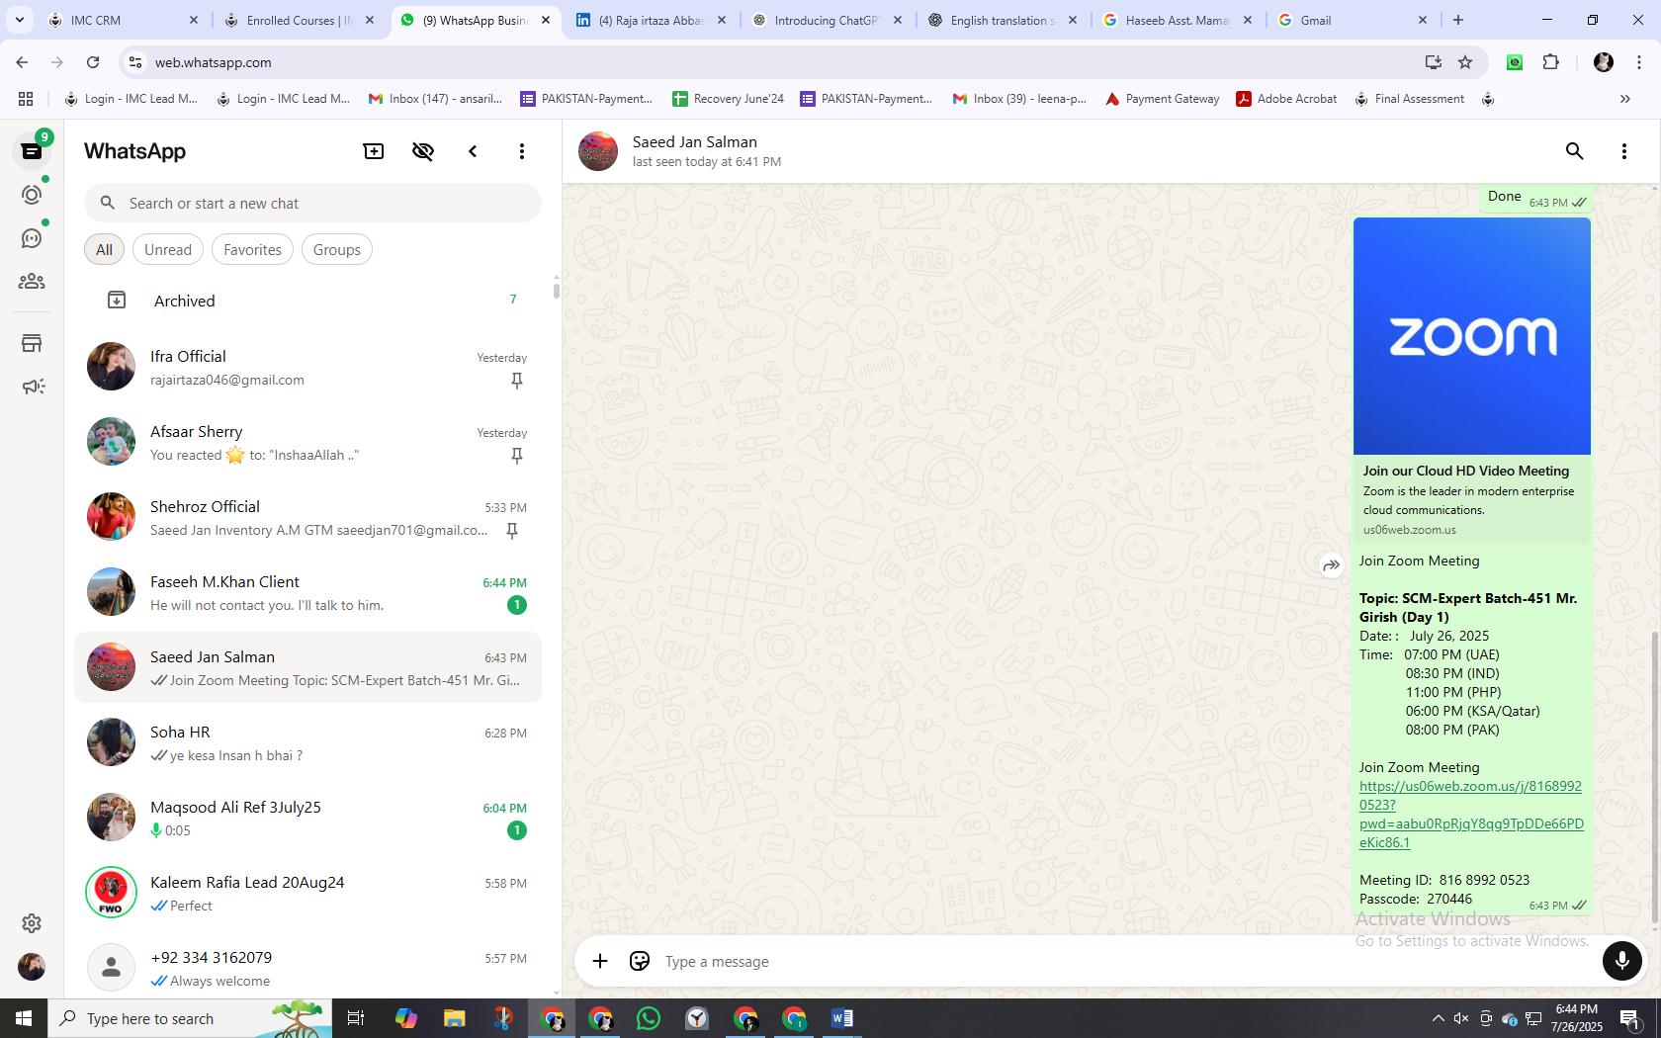
Task: Open chat with Afsaar Sherry
Action: 308,443
